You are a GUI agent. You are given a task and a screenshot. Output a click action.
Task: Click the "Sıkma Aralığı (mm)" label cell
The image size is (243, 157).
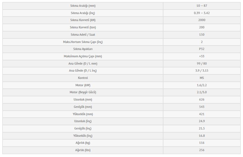pyautogui.click(x=83, y=6)
